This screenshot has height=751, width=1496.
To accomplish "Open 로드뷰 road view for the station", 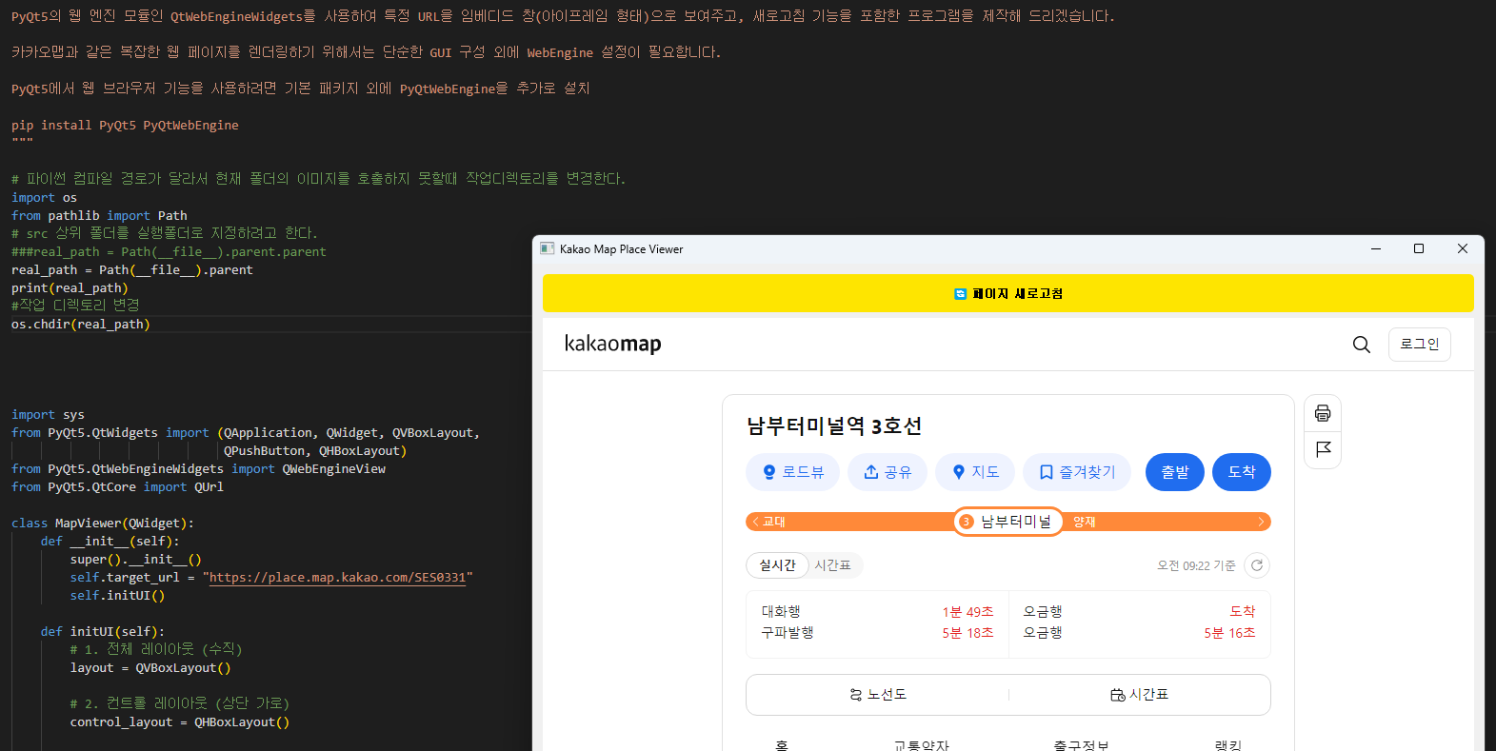I will point(792,472).
